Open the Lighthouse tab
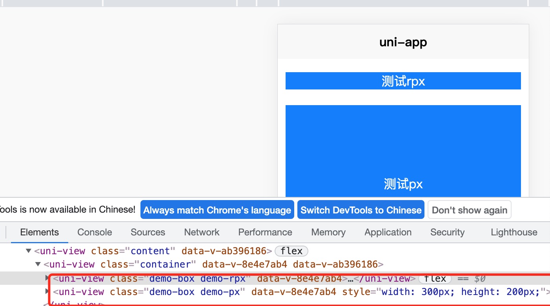This screenshot has width=550, height=306. (514, 232)
